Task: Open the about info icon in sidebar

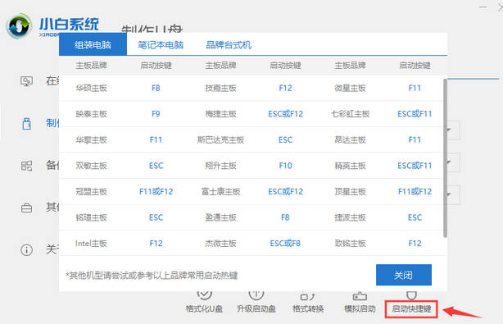Action: click(27, 249)
